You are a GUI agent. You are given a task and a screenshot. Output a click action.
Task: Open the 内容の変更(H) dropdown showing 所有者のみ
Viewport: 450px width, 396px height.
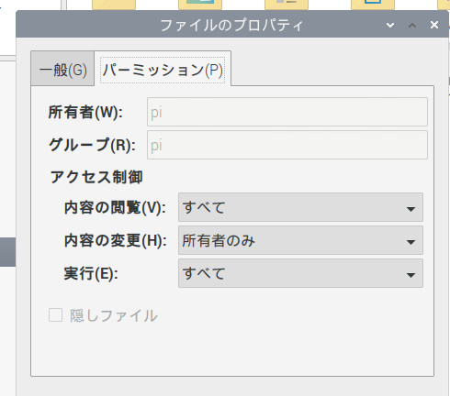(x=300, y=240)
